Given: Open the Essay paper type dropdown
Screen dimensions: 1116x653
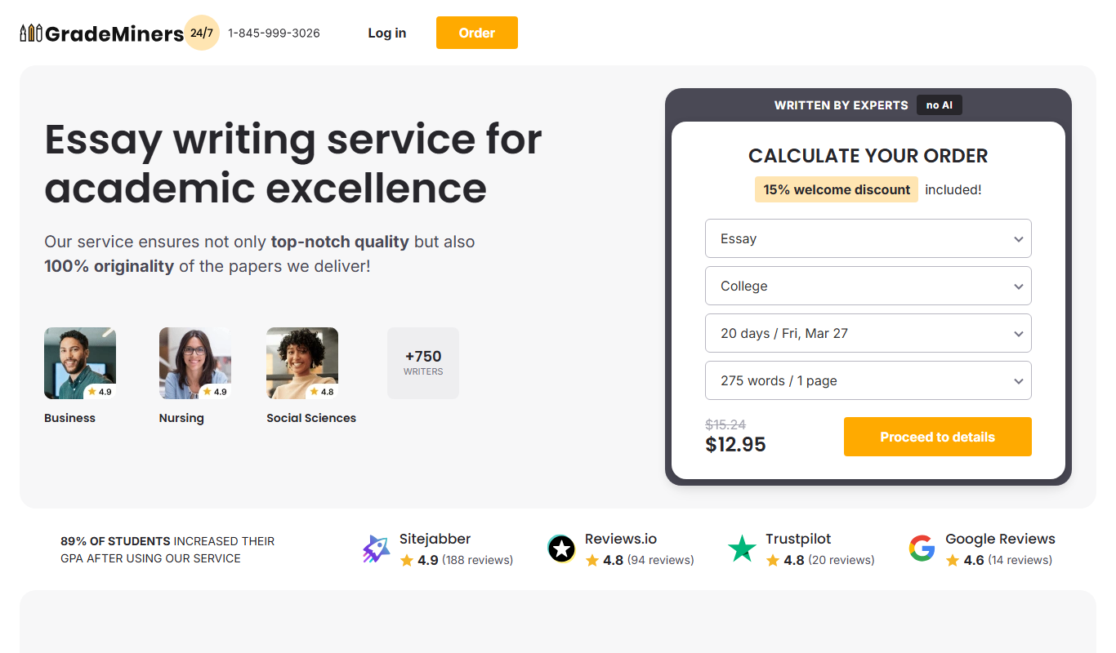Looking at the screenshot, I should coord(868,238).
